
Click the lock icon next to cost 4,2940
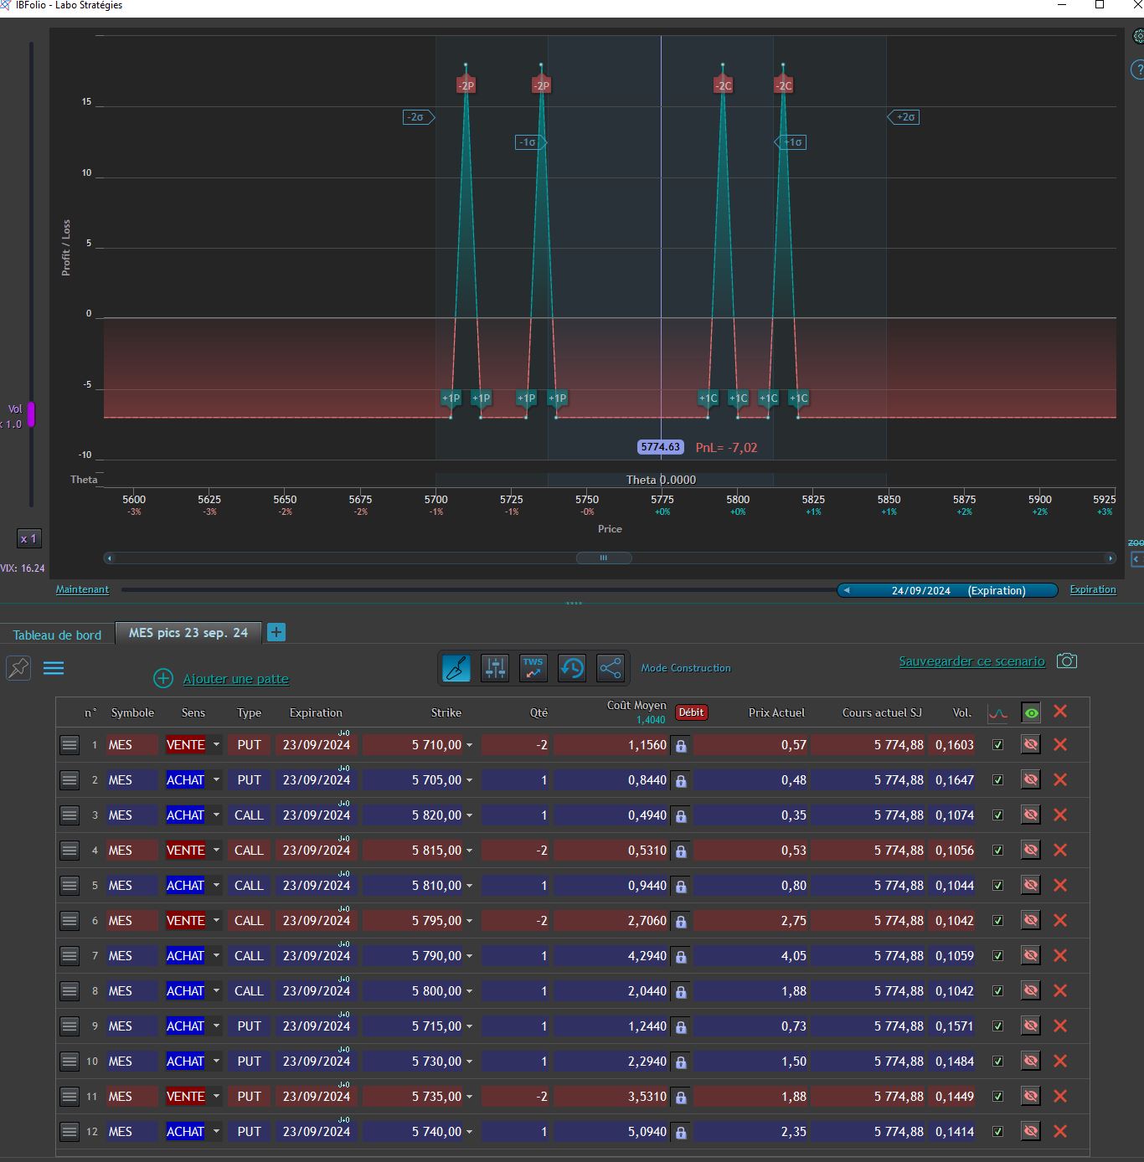(x=681, y=957)
